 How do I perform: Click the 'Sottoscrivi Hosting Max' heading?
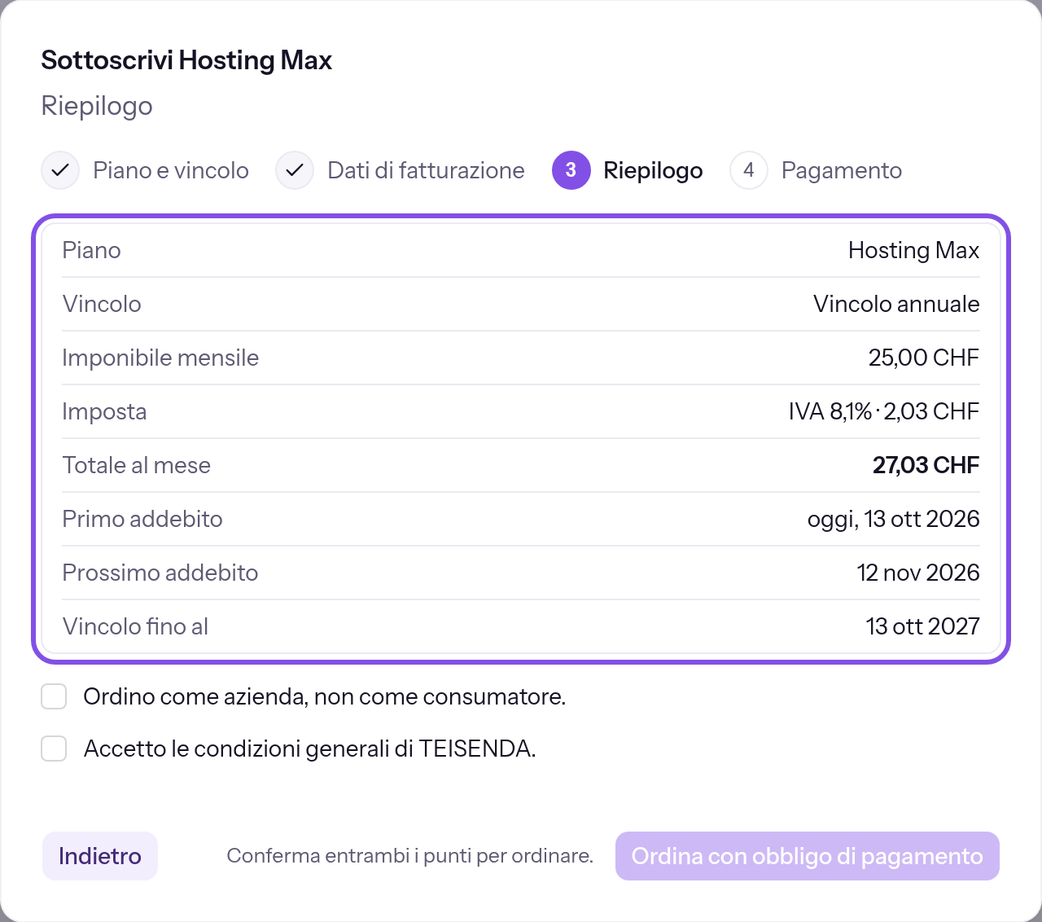(186, 60)
